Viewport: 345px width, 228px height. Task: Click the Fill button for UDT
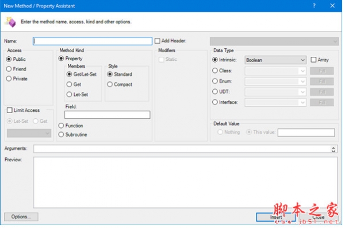[x=322, y=92]
